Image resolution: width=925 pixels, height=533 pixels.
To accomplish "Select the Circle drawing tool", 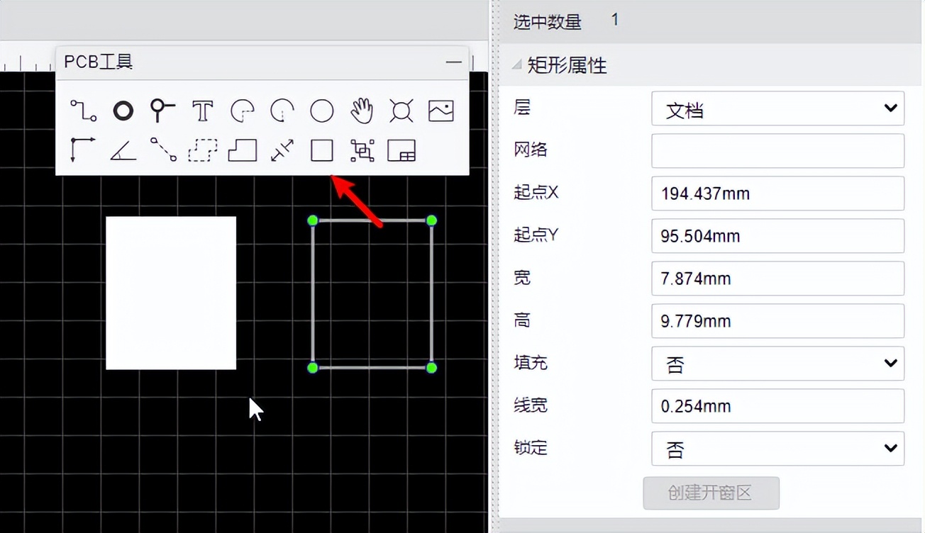I will coord(321,111).
